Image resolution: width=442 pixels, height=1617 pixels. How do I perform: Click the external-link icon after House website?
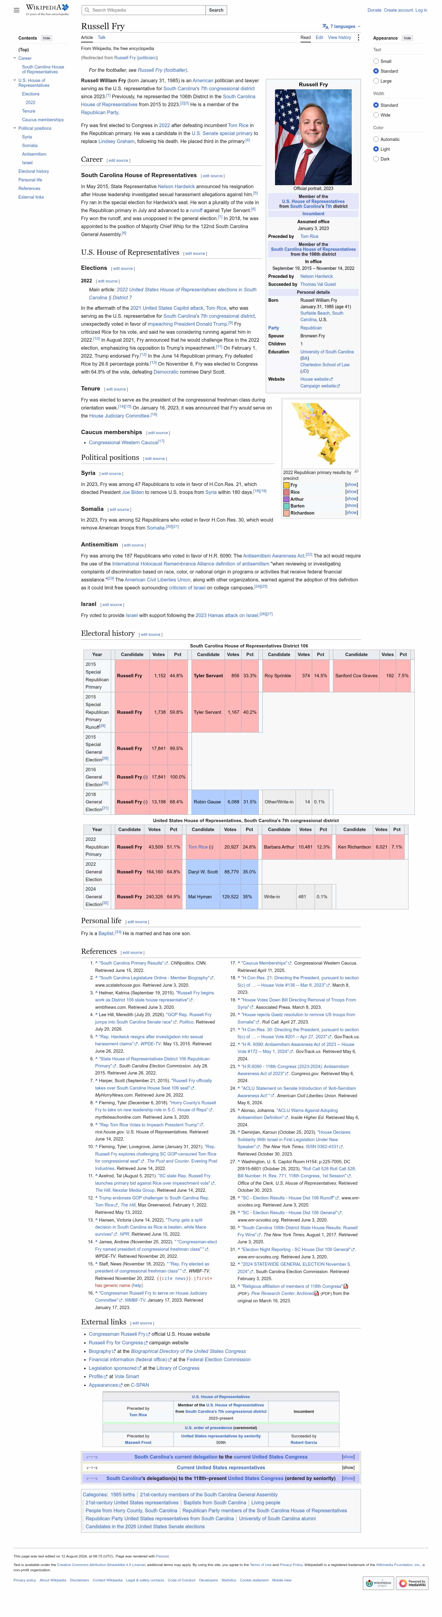coord(331,379)
